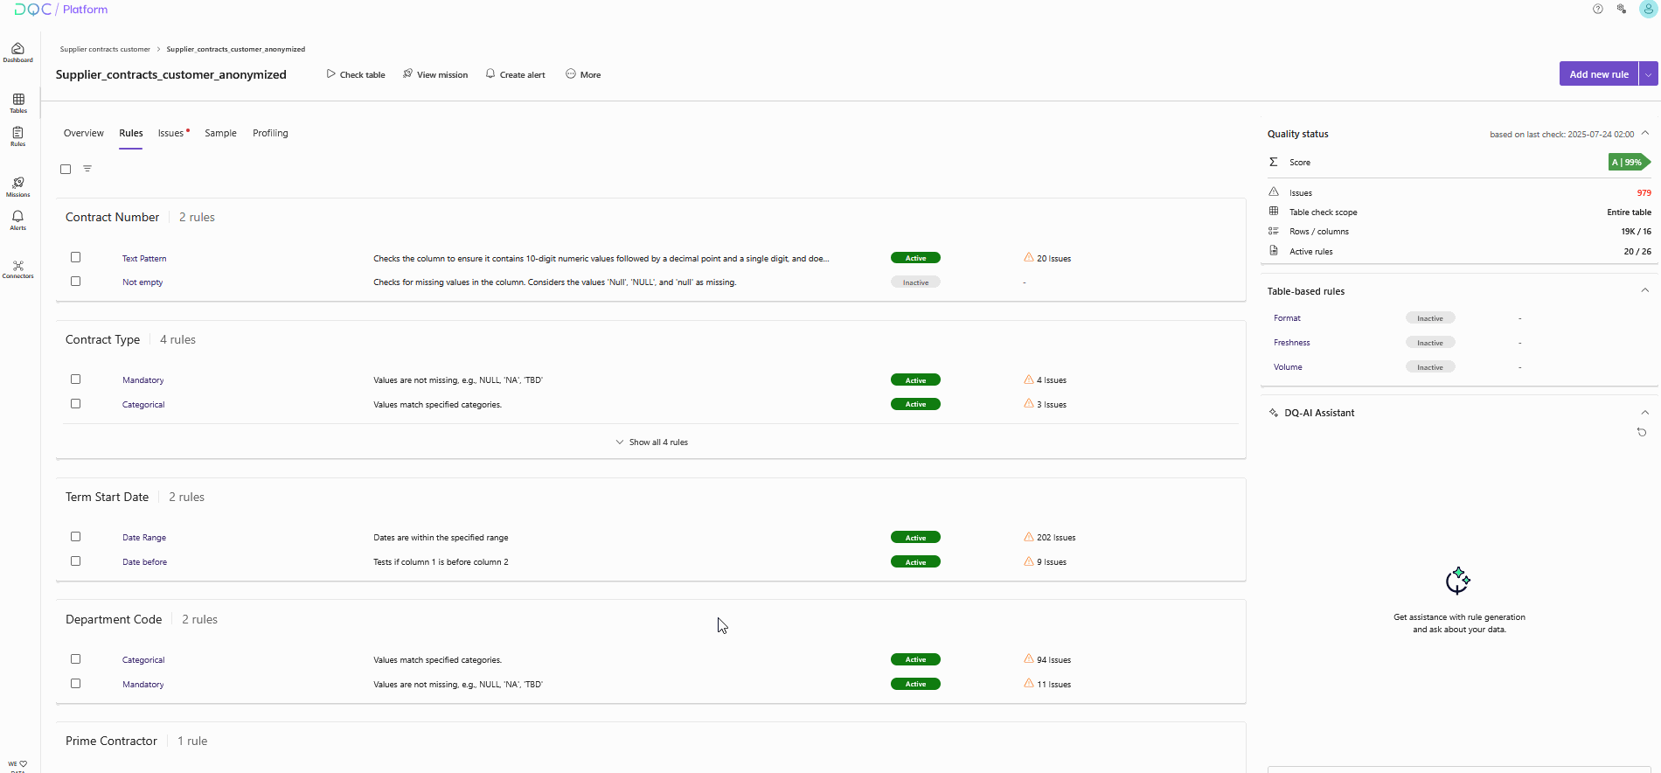Viewport: 1661px width, 773px height.
Task: Switch to the Sample tab
Action: [x=221, y=133]
